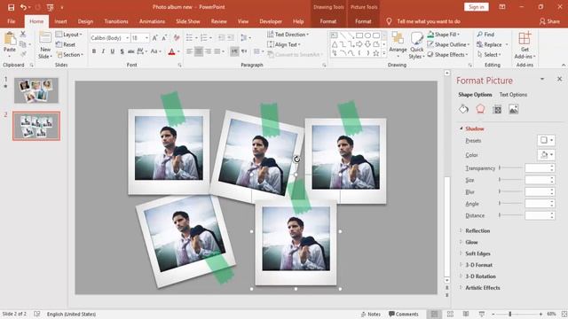568x319 pixels.
Task: Toggle Underline formatting
Action: (x=113, y=51)
